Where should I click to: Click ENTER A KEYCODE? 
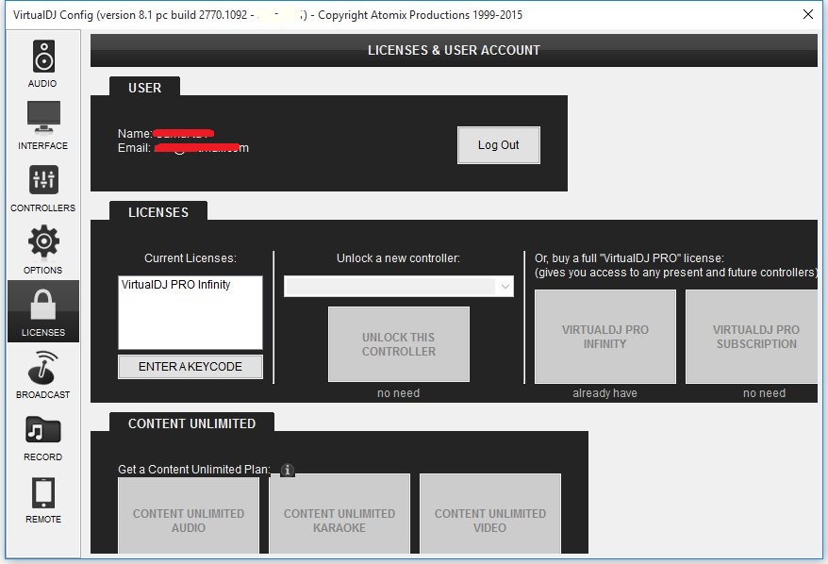190,366
